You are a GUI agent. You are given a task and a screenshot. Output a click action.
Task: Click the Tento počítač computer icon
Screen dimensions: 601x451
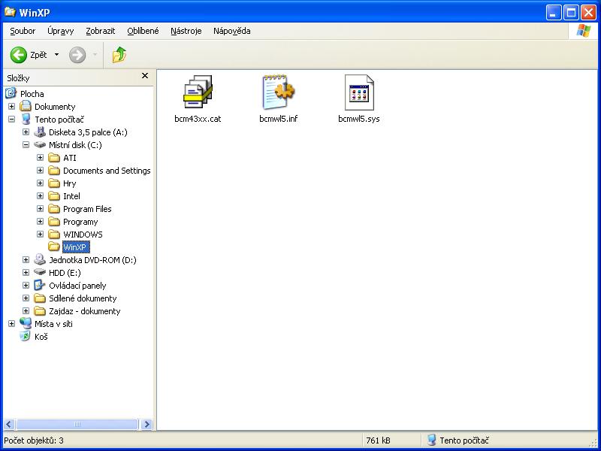pos(26,119)
